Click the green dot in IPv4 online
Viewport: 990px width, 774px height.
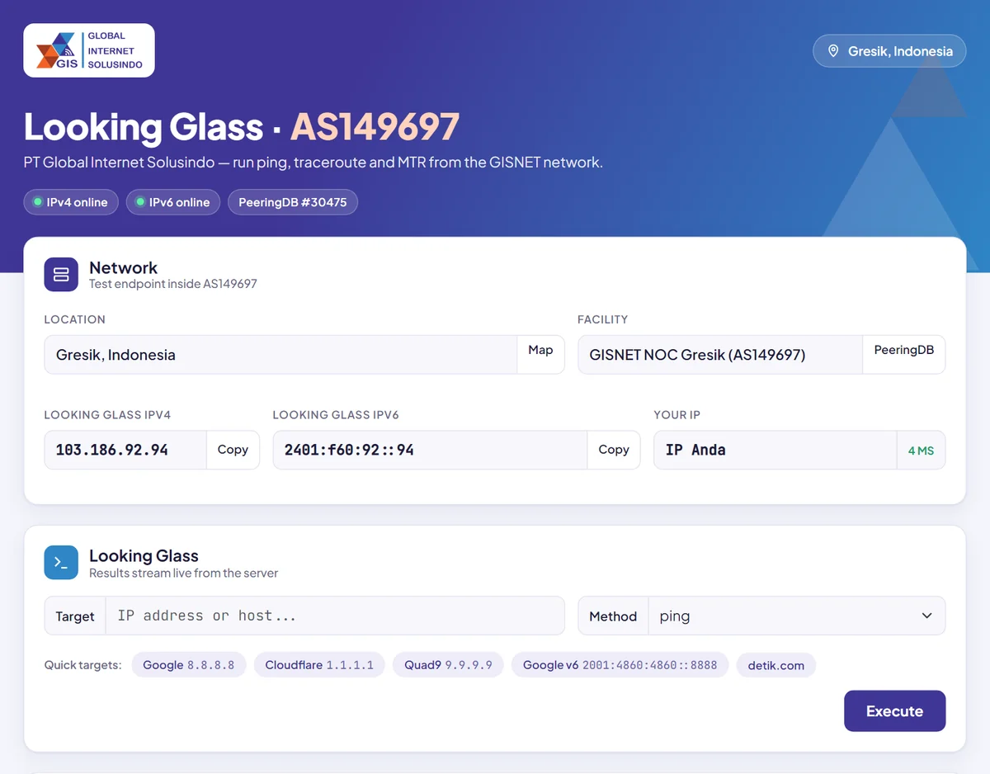[37, 202]
